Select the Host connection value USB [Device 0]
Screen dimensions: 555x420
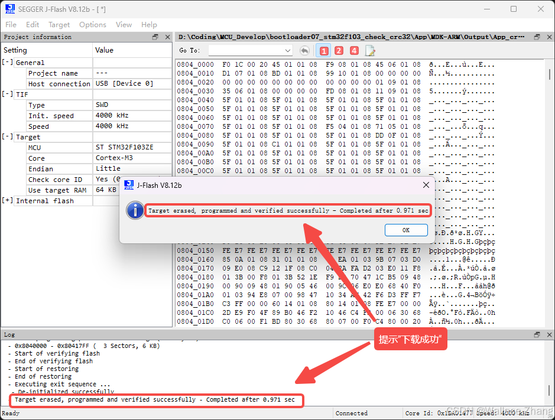pos(125,83)
